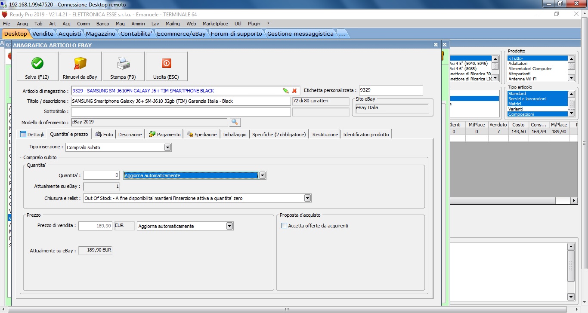Open the Util menu
The width and height of the screenshot is (588, 313).
pyautogui.click(x=238, y=24)
